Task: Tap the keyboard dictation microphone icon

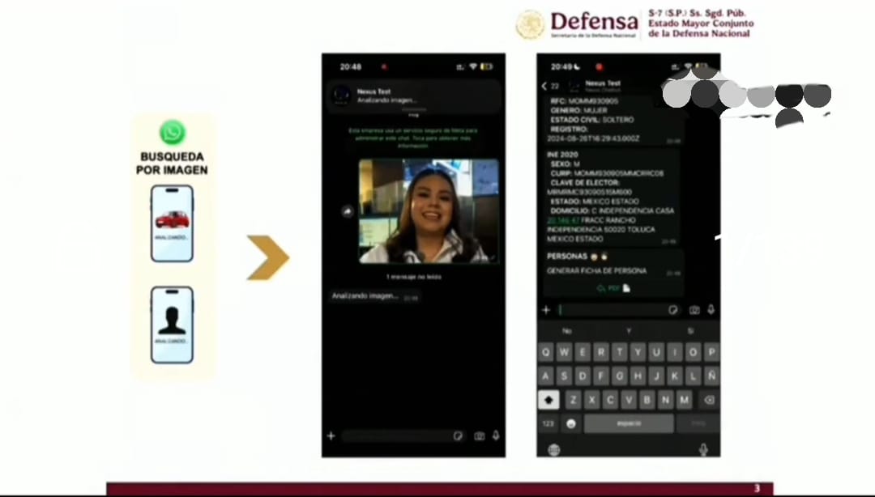Action: coord(702,449)
